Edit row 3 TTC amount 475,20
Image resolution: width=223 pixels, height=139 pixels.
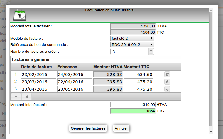[138, 89]
